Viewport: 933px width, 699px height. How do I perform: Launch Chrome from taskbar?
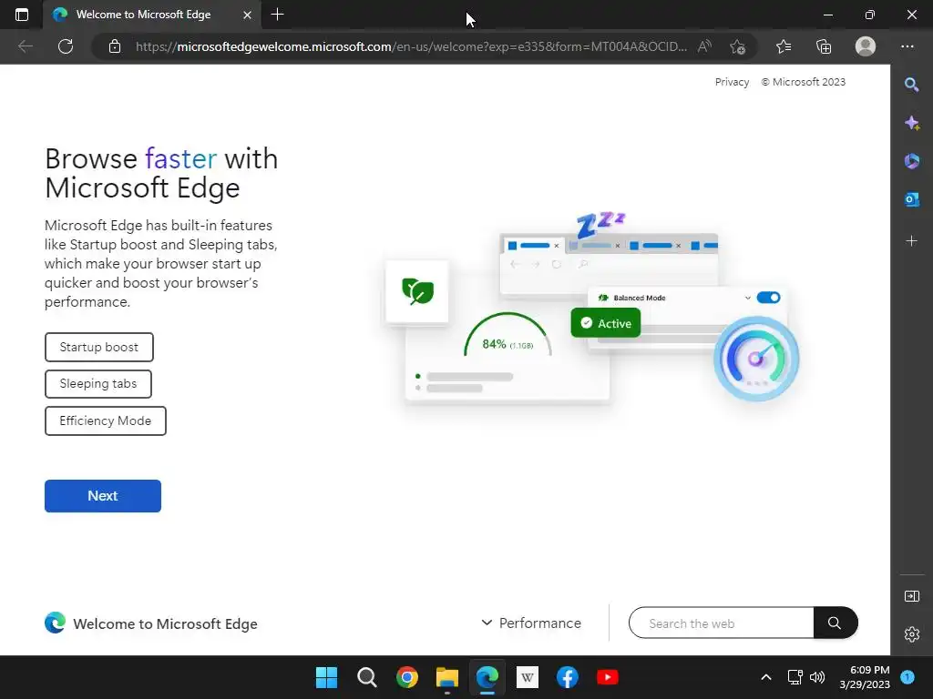pyautogui.click(x=407, y=677)
